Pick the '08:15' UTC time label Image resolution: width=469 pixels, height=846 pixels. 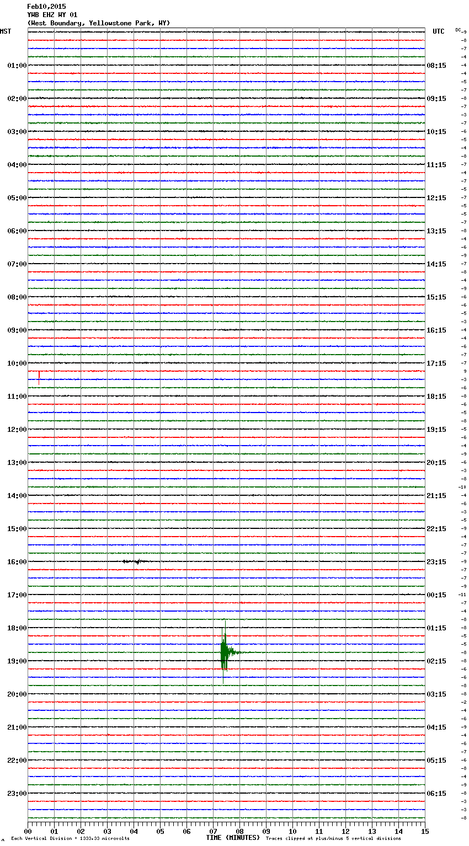[436, 66]
